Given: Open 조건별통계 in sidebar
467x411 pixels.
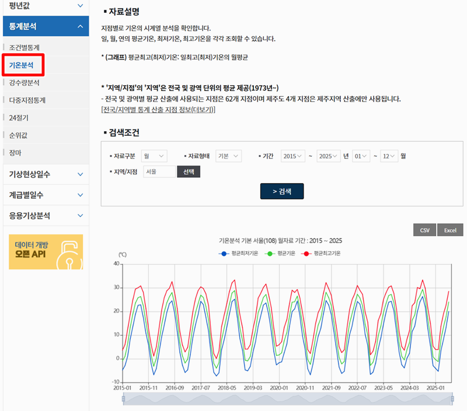Looking at the screenshot, I should click(24, 48).
